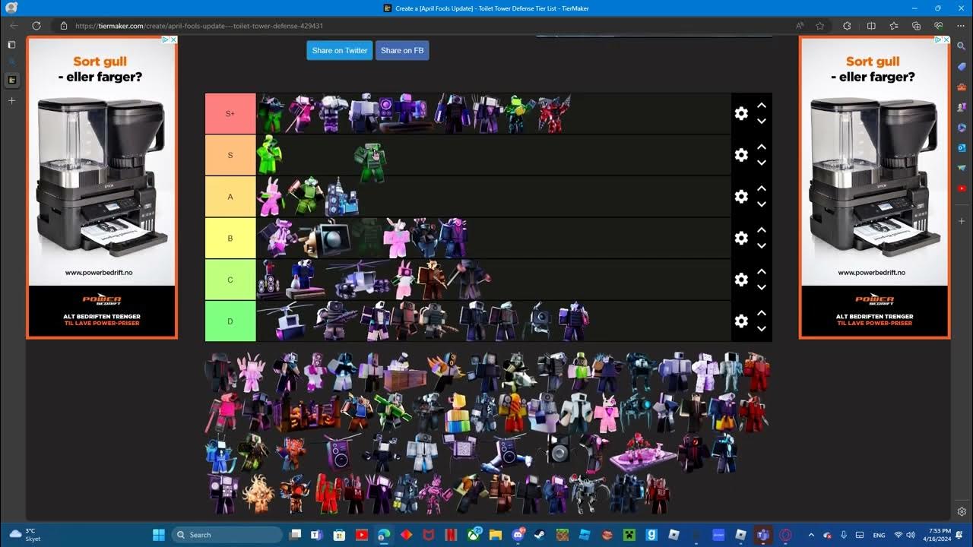The width and height of the screenshot is (973, 547).
Task: Open www.powerbedrift.no link in left ad
Action: [x=98, y=273]
